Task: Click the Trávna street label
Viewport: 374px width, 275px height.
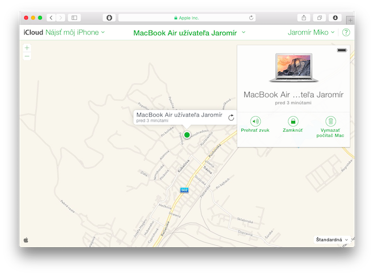Action: [x=207, y=170]
